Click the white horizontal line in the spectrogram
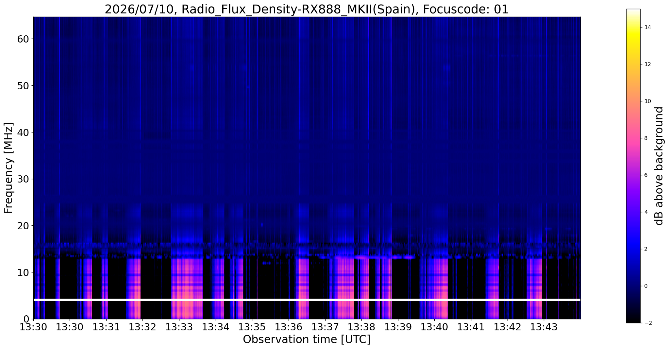 coord(307,300)
